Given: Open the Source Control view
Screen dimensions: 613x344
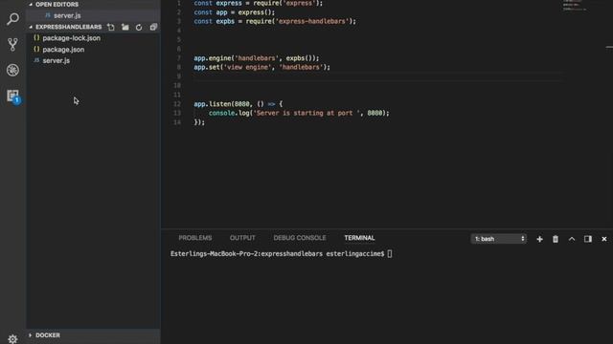Looking at the screenshot, I should [12, 45].
